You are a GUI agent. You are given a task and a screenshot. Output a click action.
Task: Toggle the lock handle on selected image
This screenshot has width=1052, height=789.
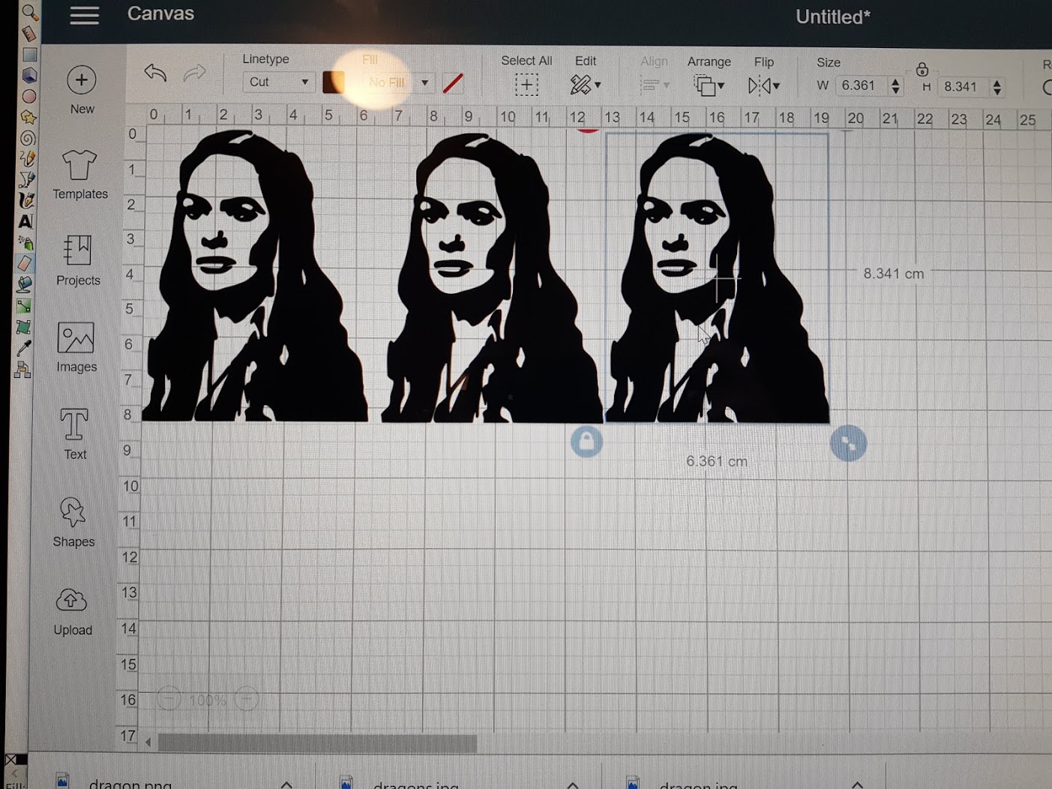tap(586, 442)
